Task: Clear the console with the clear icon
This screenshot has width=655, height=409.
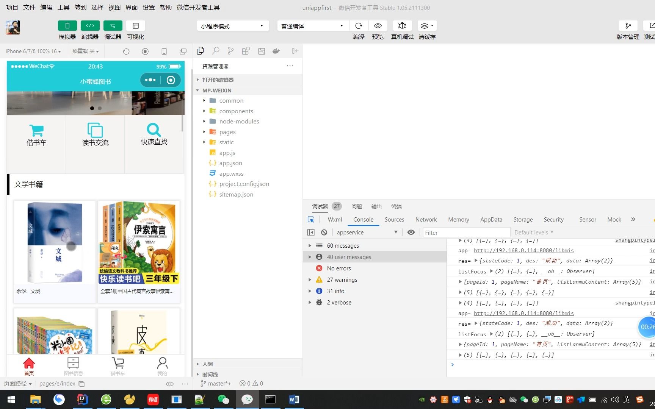Action: (x=324, y=232)
